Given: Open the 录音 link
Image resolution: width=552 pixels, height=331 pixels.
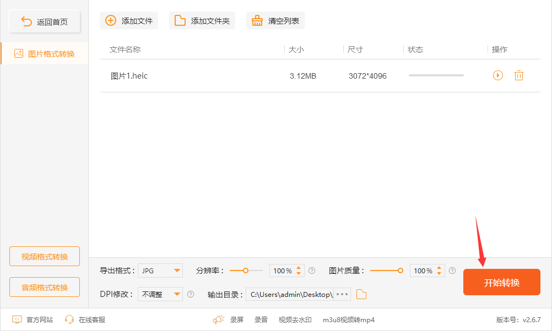Looking at the screenshot, I should click(261, 320).
